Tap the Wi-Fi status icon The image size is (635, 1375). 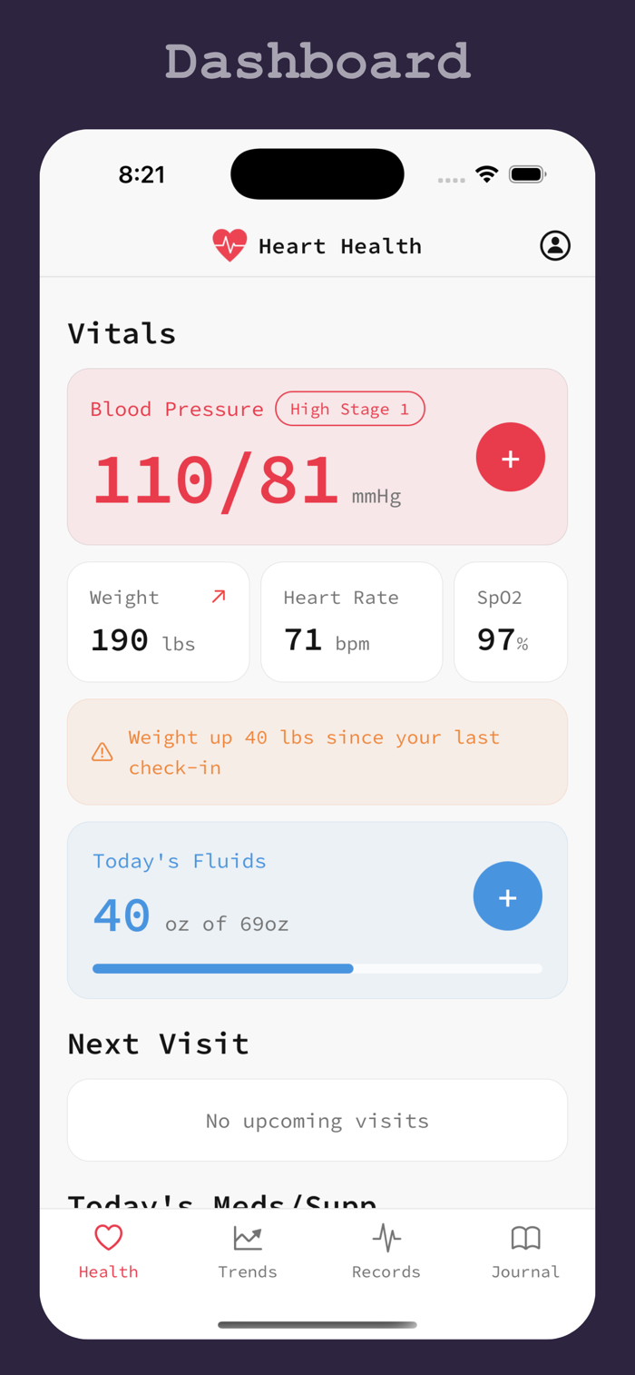pyautogui.click(x=487, y=174)
